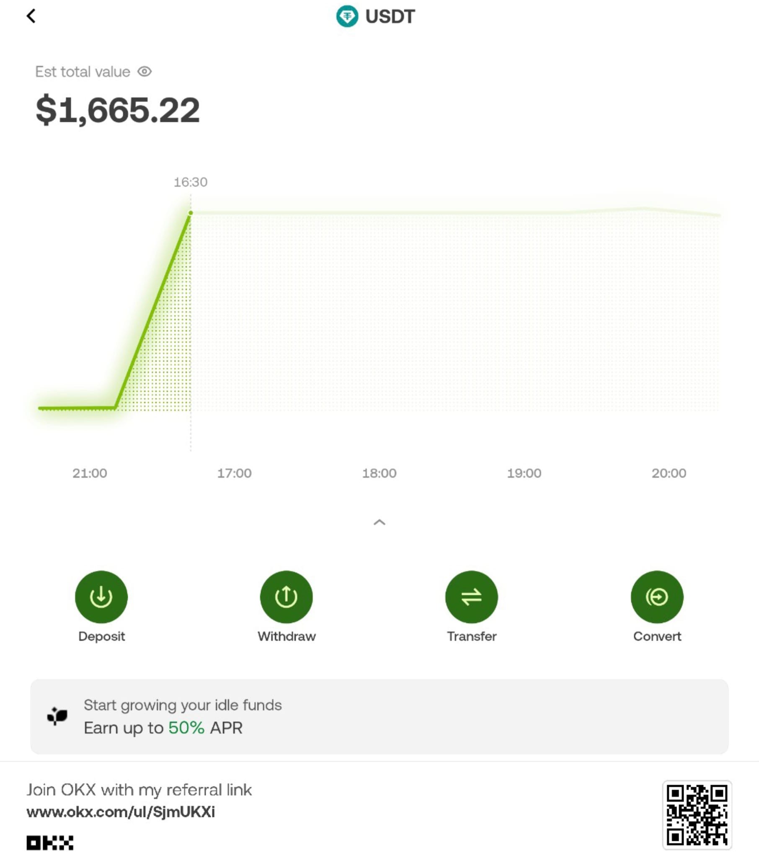759x863 pixels.
Task: Click the 19:00 time axis label
Action: (x=524, y=473)
